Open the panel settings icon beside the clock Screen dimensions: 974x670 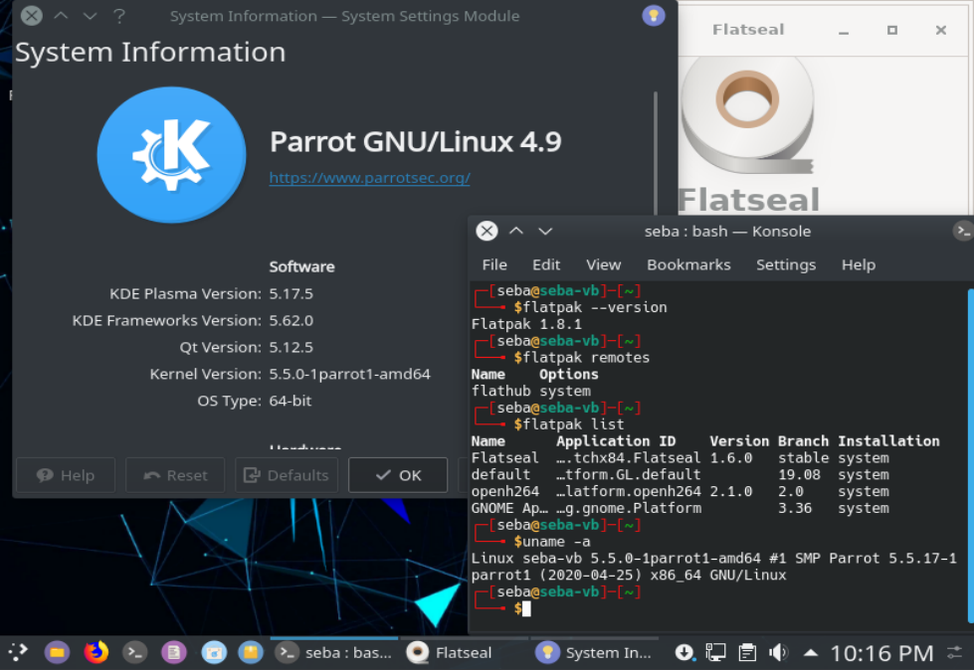tap(954, 653)
